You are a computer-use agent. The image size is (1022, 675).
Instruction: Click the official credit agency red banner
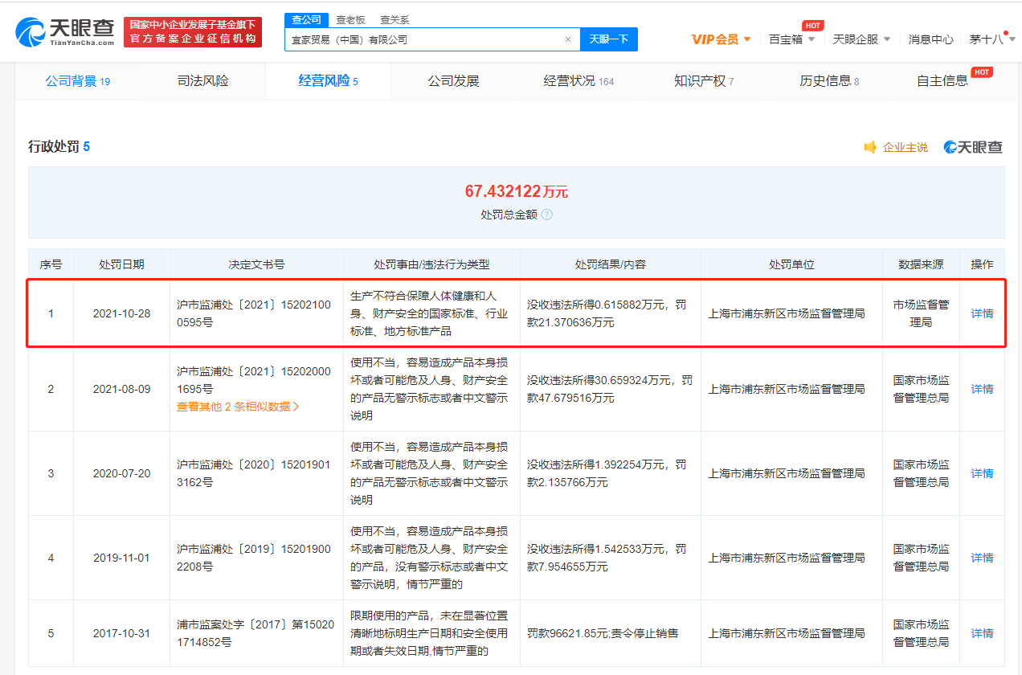click(x=193, y=32)
